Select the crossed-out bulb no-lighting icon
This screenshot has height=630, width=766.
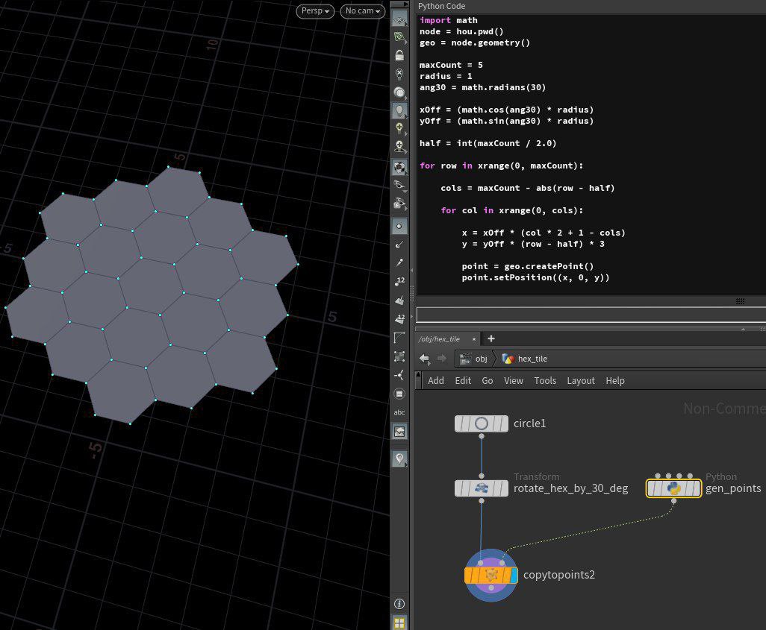[x=399, y=74]
